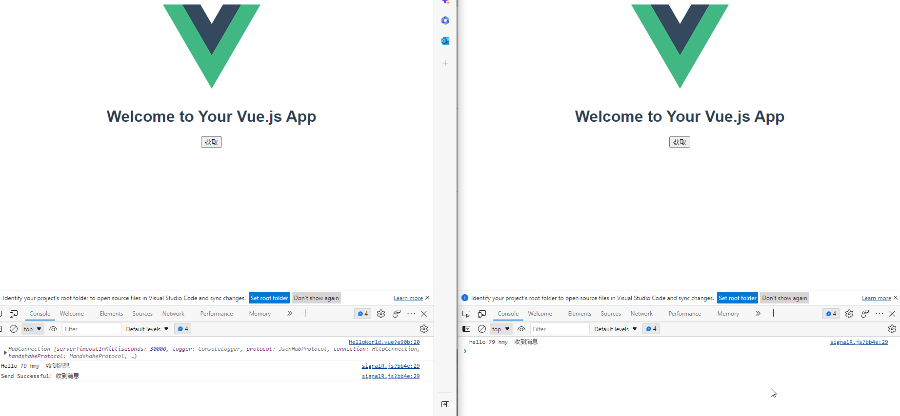The width and height of the screenshot is (900, 416).
Task: Toggle device emulation icon in left DevTools
Action: coord(14,314)
